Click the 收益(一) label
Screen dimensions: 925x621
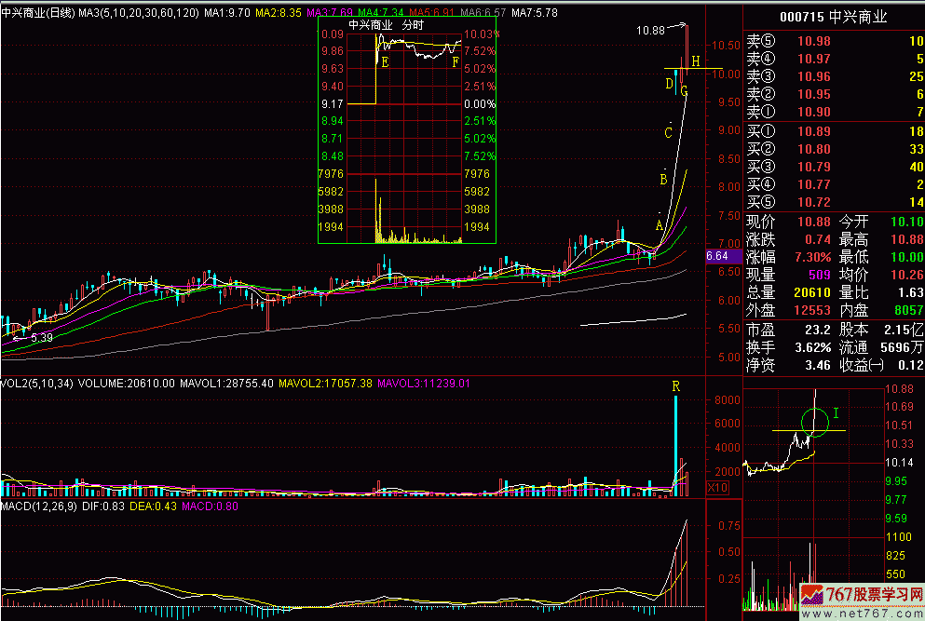click(862, 365)
